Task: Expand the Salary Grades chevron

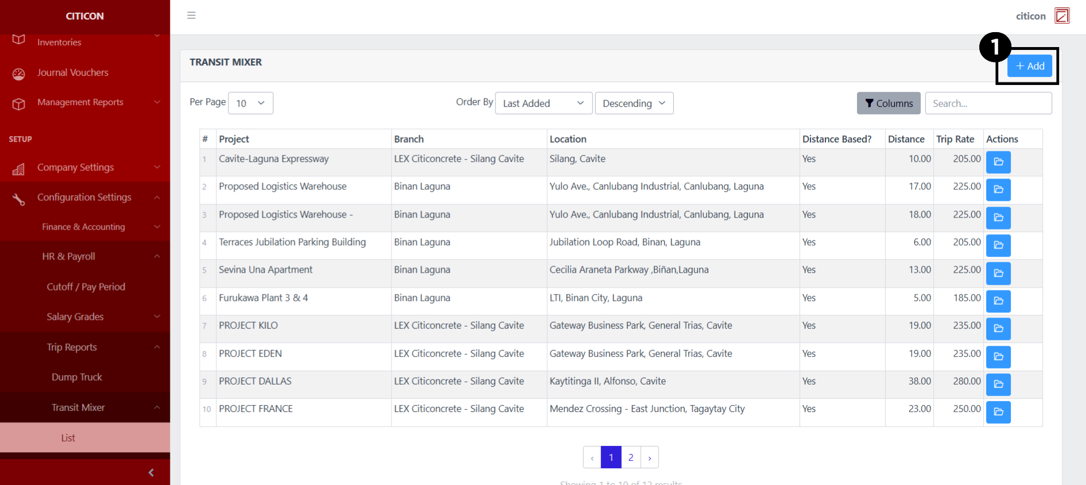Action: tap(157, 316)
